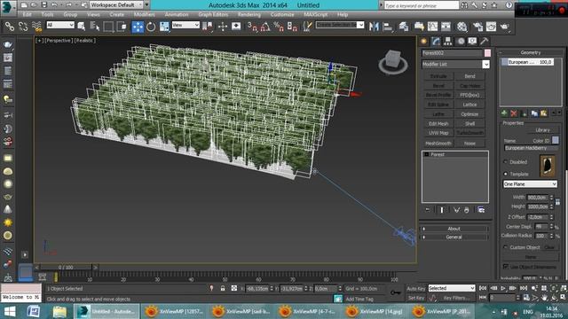The height and width of the screenshot is (319, 568).
Task: Click the Mirror tool
Action: (x=374, y=27)
